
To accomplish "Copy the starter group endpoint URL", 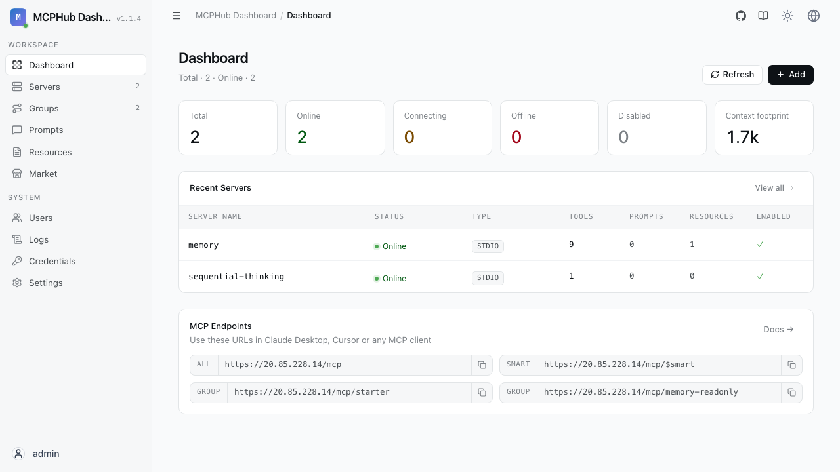I will (482, 393).
